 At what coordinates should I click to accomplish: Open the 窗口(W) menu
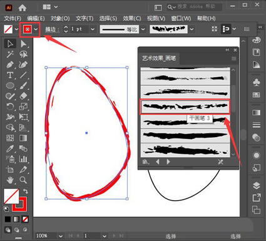pos(181,19)
